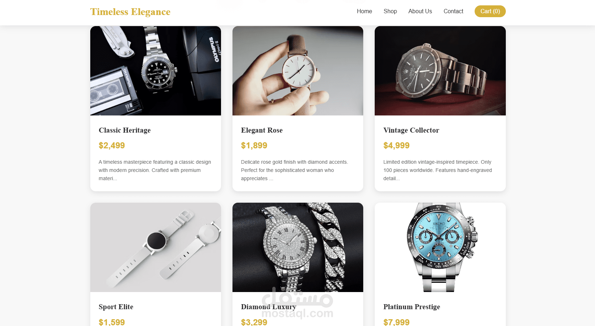This screenshot has height=326, width=595.
Task: Click the $4,999 Vintage Collector price
Action: [397, 145]
